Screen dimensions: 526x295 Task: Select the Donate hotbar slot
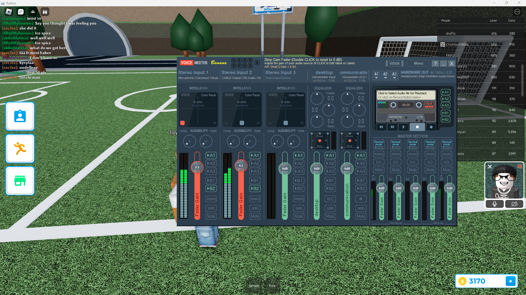point(254,286)
